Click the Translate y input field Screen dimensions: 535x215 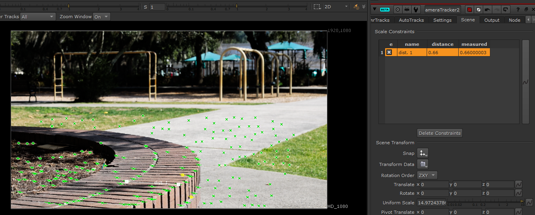467,185
